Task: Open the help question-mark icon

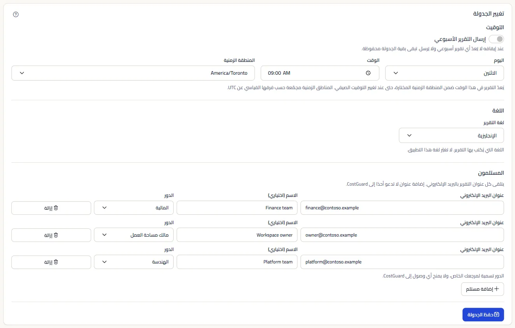Action: click(16, 14)
